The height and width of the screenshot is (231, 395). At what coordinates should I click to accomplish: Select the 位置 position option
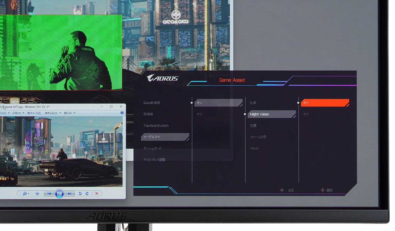pyautogui.click(x=253, y=126)
